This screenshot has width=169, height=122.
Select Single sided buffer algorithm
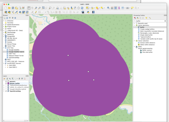click(x=146, y=35)
